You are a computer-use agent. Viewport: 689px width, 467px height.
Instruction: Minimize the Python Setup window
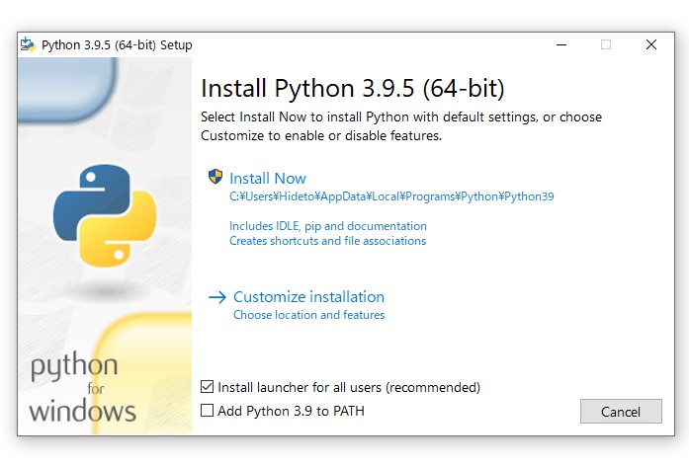point(561,44)
